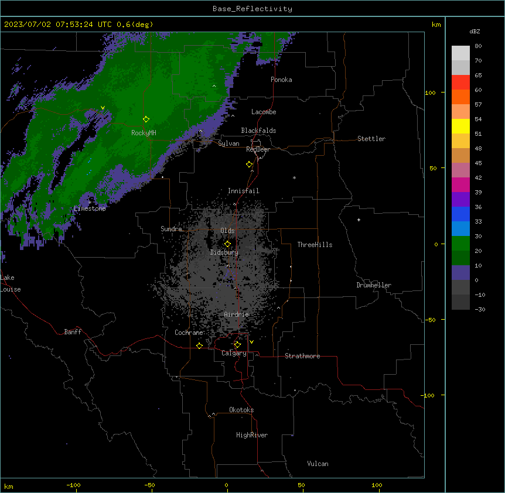Viewport: 505px width, 493px height.
Task: Select the Innisfail label
Action: tap(243, 191)
